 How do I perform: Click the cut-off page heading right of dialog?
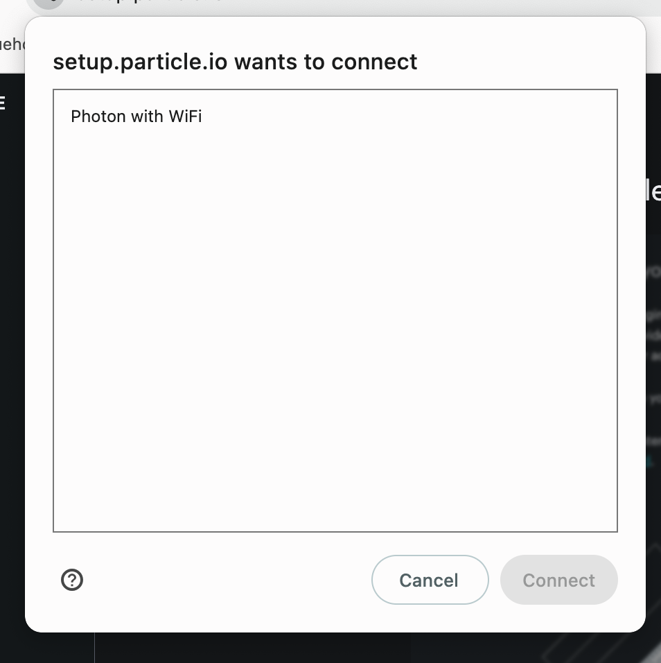[653, 191]
